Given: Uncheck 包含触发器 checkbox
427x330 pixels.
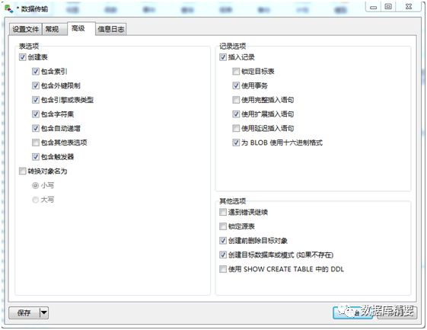Looking at the screenshot, I should tap(36, 156).
